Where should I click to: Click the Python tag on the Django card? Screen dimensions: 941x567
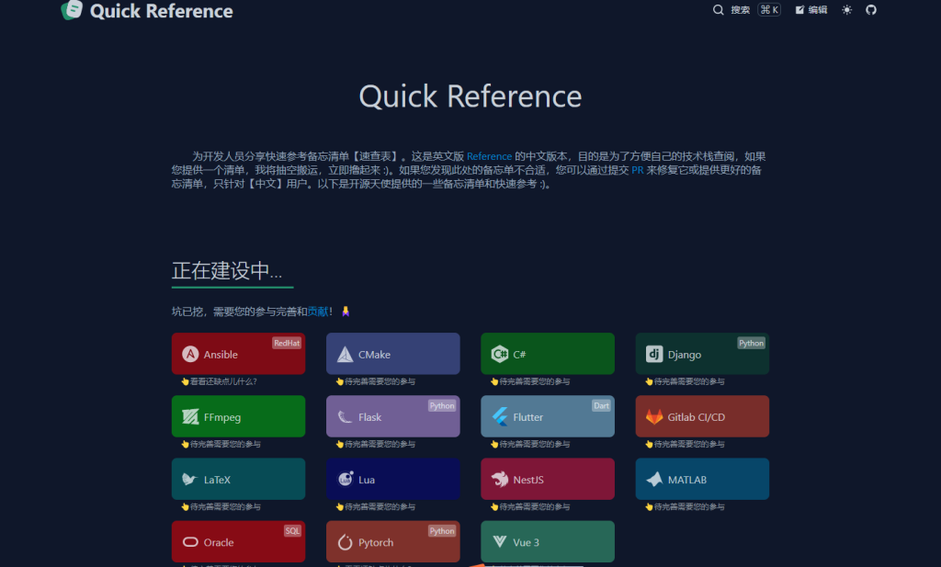[752, 343]
